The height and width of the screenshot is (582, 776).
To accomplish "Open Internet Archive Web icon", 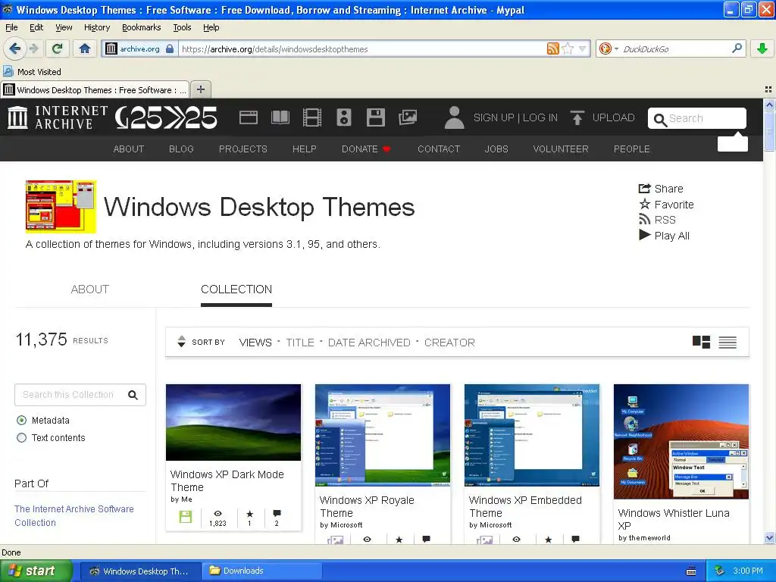I will 249,117.
